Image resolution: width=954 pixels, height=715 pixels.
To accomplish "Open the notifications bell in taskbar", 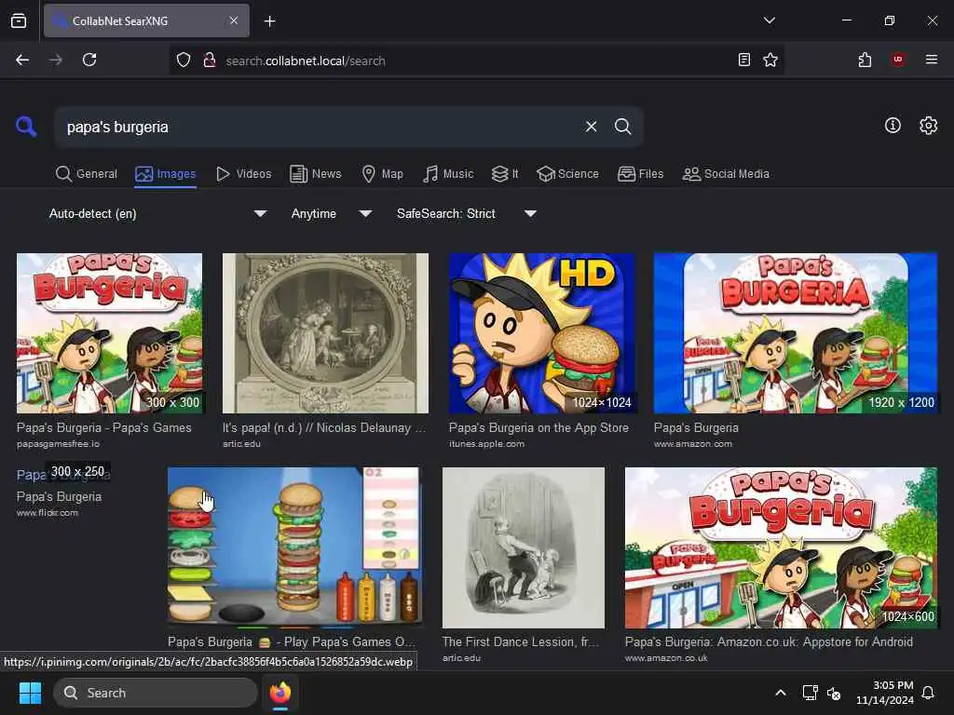I will [x=928, y=693].
